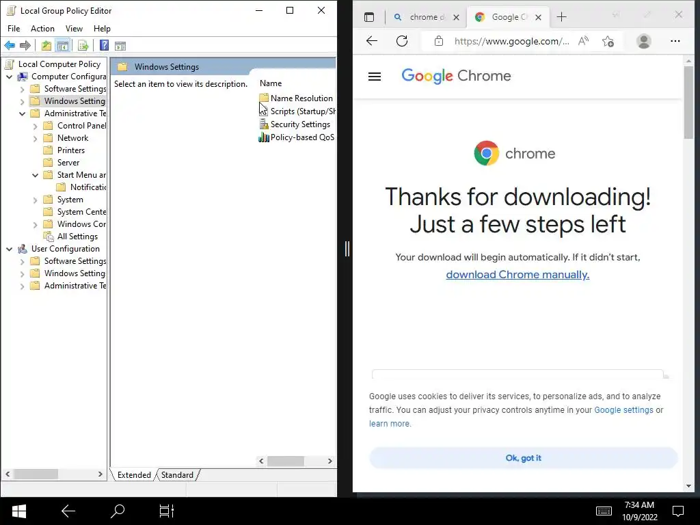Switch to the Extended tab
Viewport: 700px width, 525px height.
[x=134, y=475]
